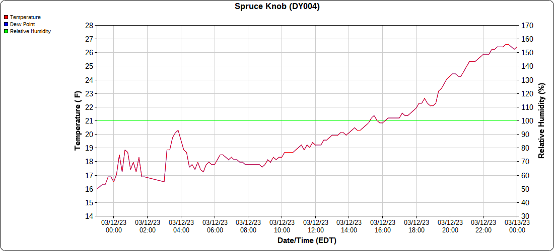Select the Dew Point legend label

click(x=22, y=24)
